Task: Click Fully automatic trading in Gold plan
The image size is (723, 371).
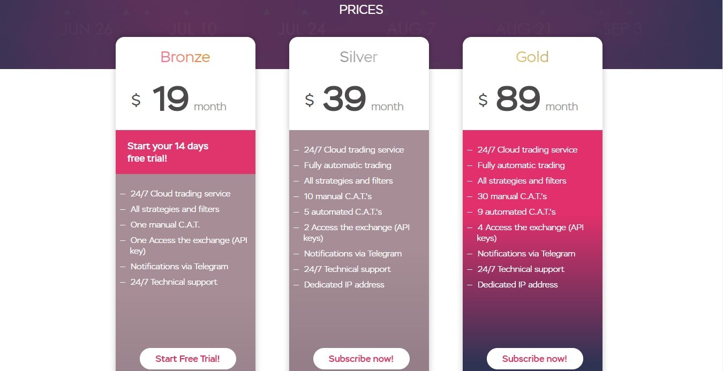Action: tap(521, 165)
